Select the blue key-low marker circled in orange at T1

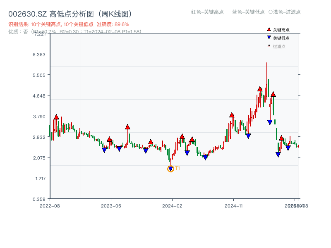[170, 169]
